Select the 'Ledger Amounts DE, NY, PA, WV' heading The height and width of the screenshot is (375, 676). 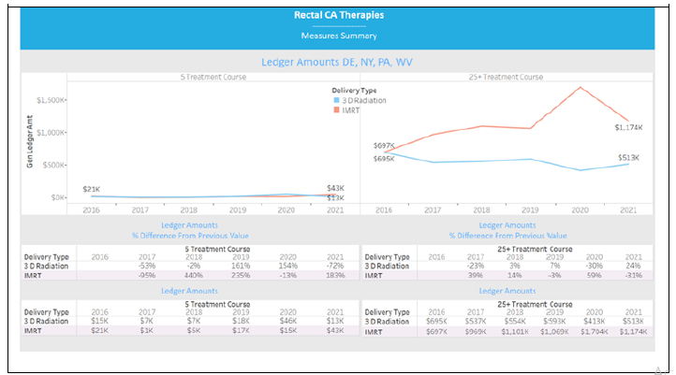(x=337, y=62)
